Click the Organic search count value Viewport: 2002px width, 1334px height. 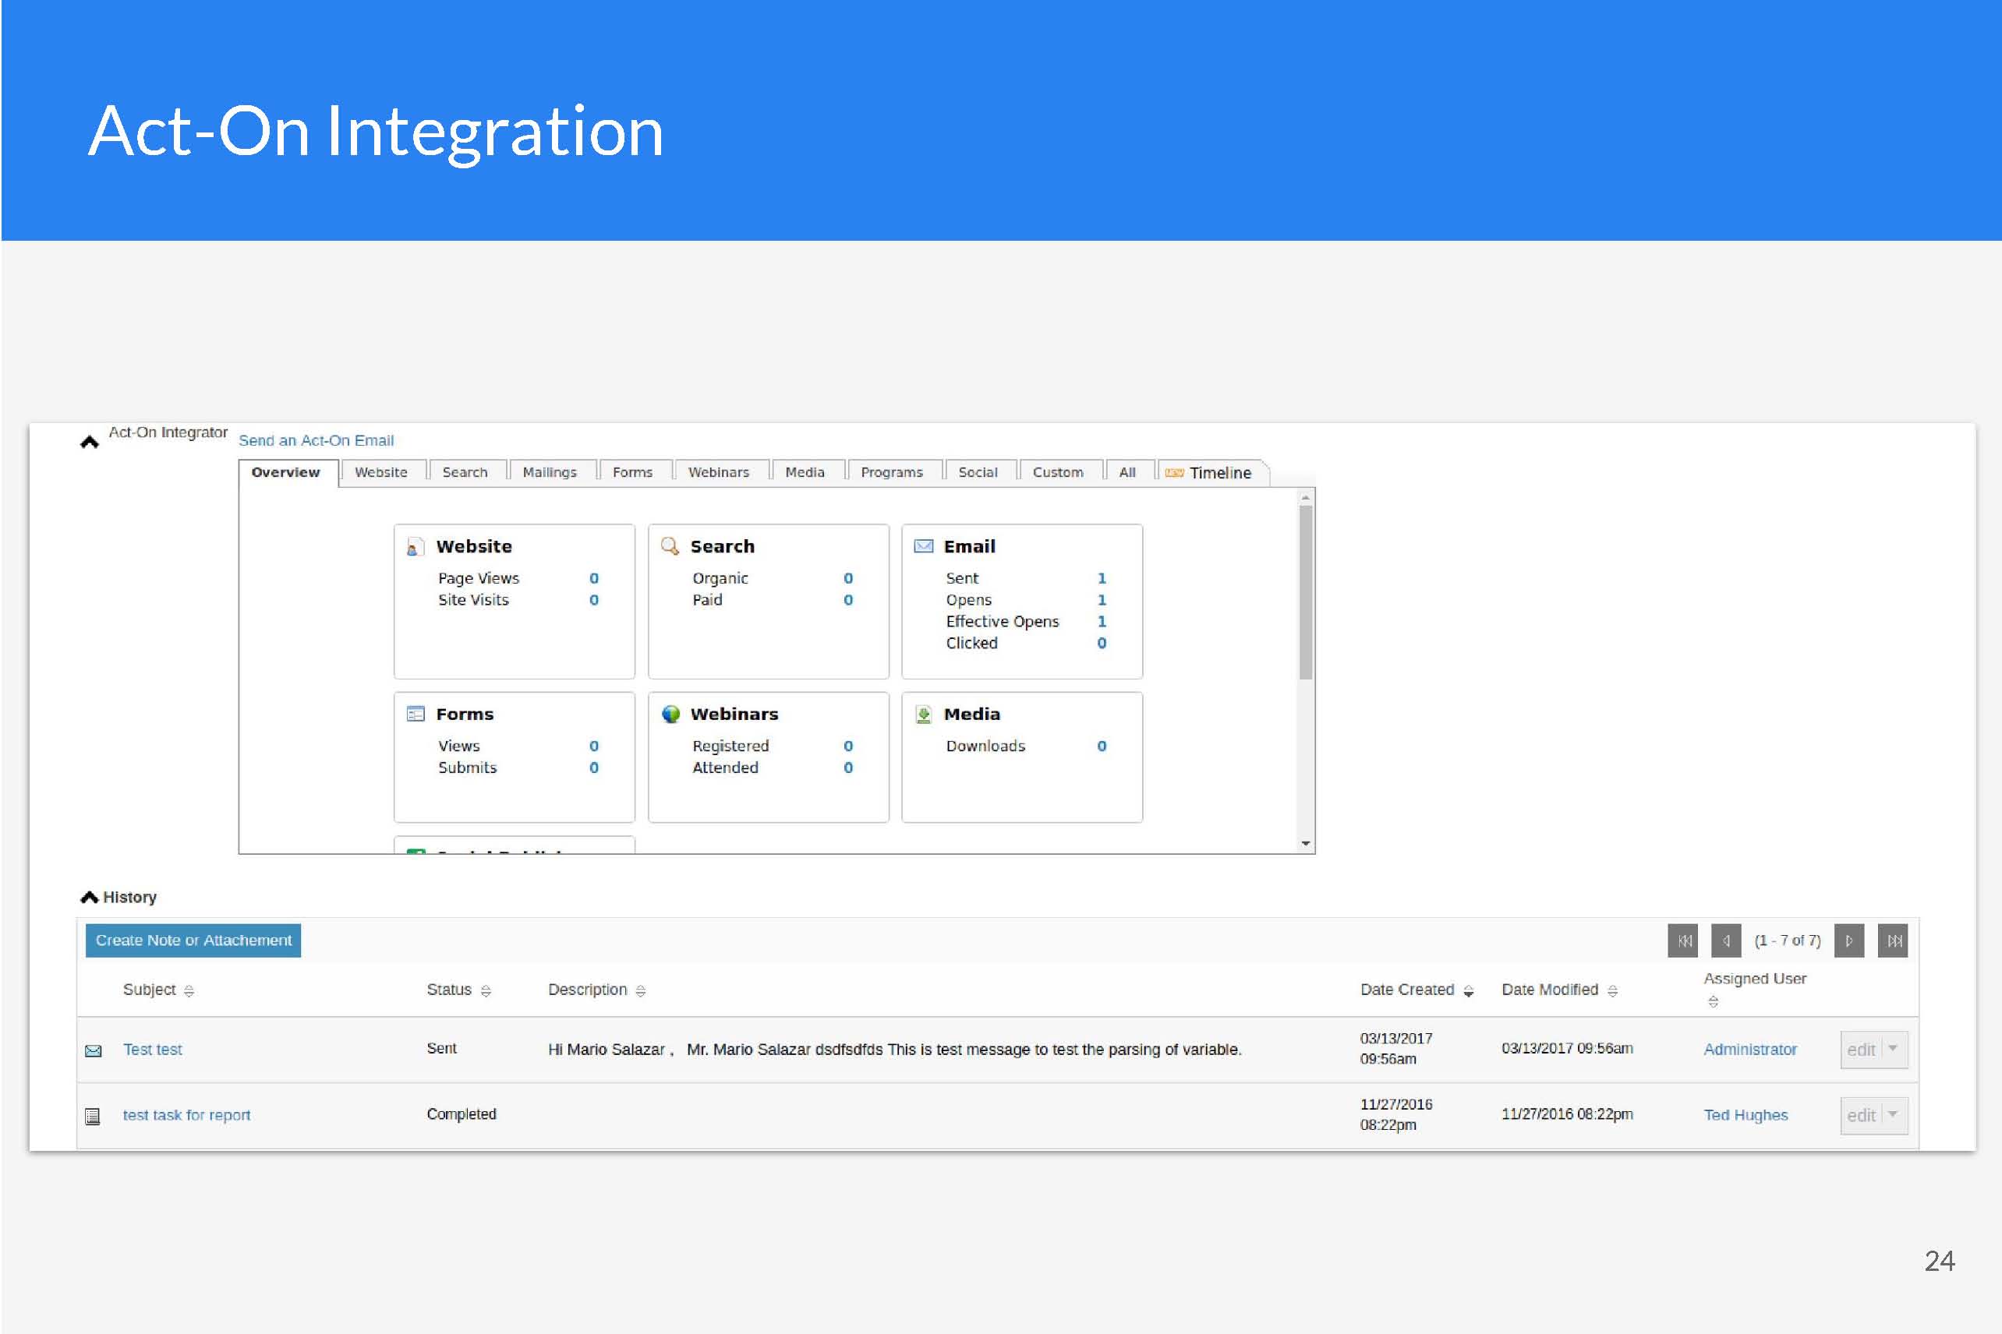(x=847, y=578)
